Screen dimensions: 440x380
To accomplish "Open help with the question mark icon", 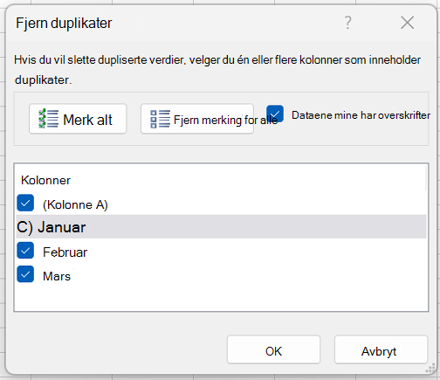I will click(x=348, y=23).
